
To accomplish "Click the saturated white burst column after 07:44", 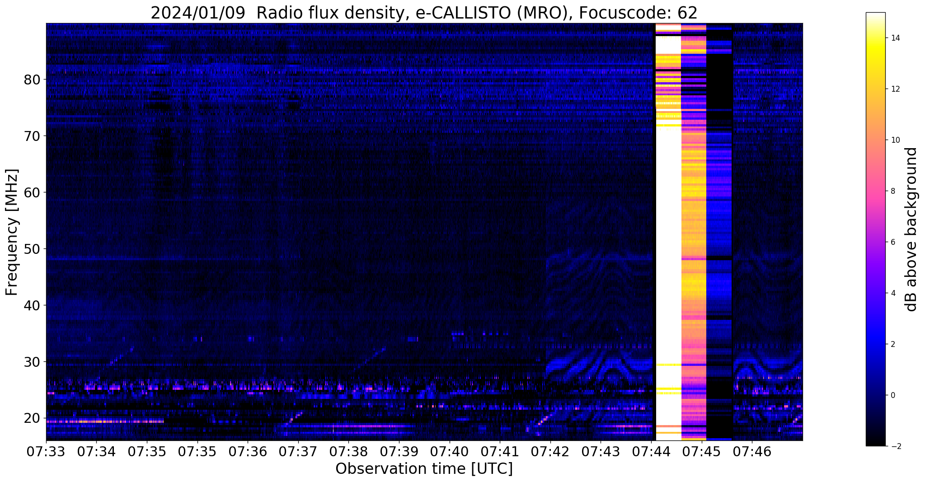I will (x=668, y=232).
